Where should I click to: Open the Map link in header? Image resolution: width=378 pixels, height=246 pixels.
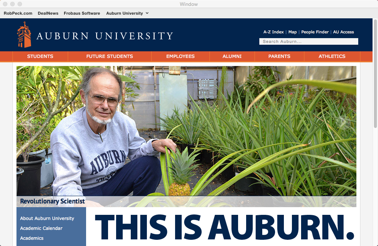tap(292, 32)
